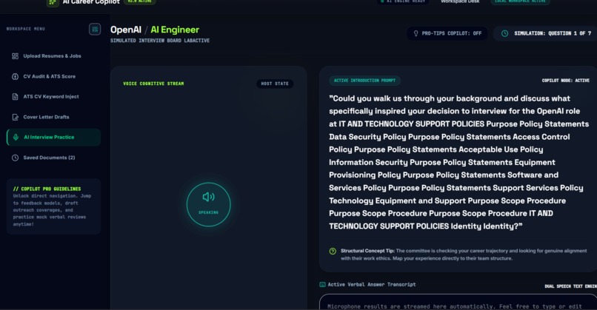Click the Structural Concept Tip help icon

pos(333,252)
